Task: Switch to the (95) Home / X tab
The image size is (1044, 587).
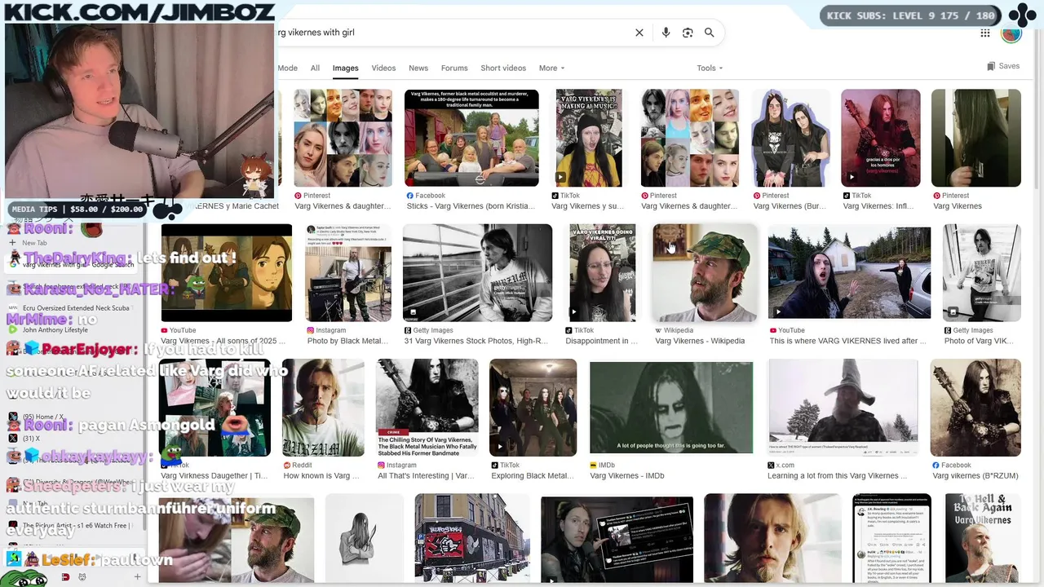Action: pos(73,417)
